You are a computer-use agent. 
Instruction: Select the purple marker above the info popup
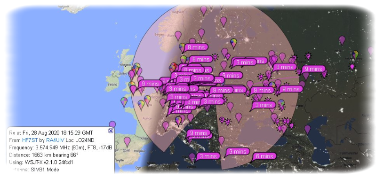(112, 124)
